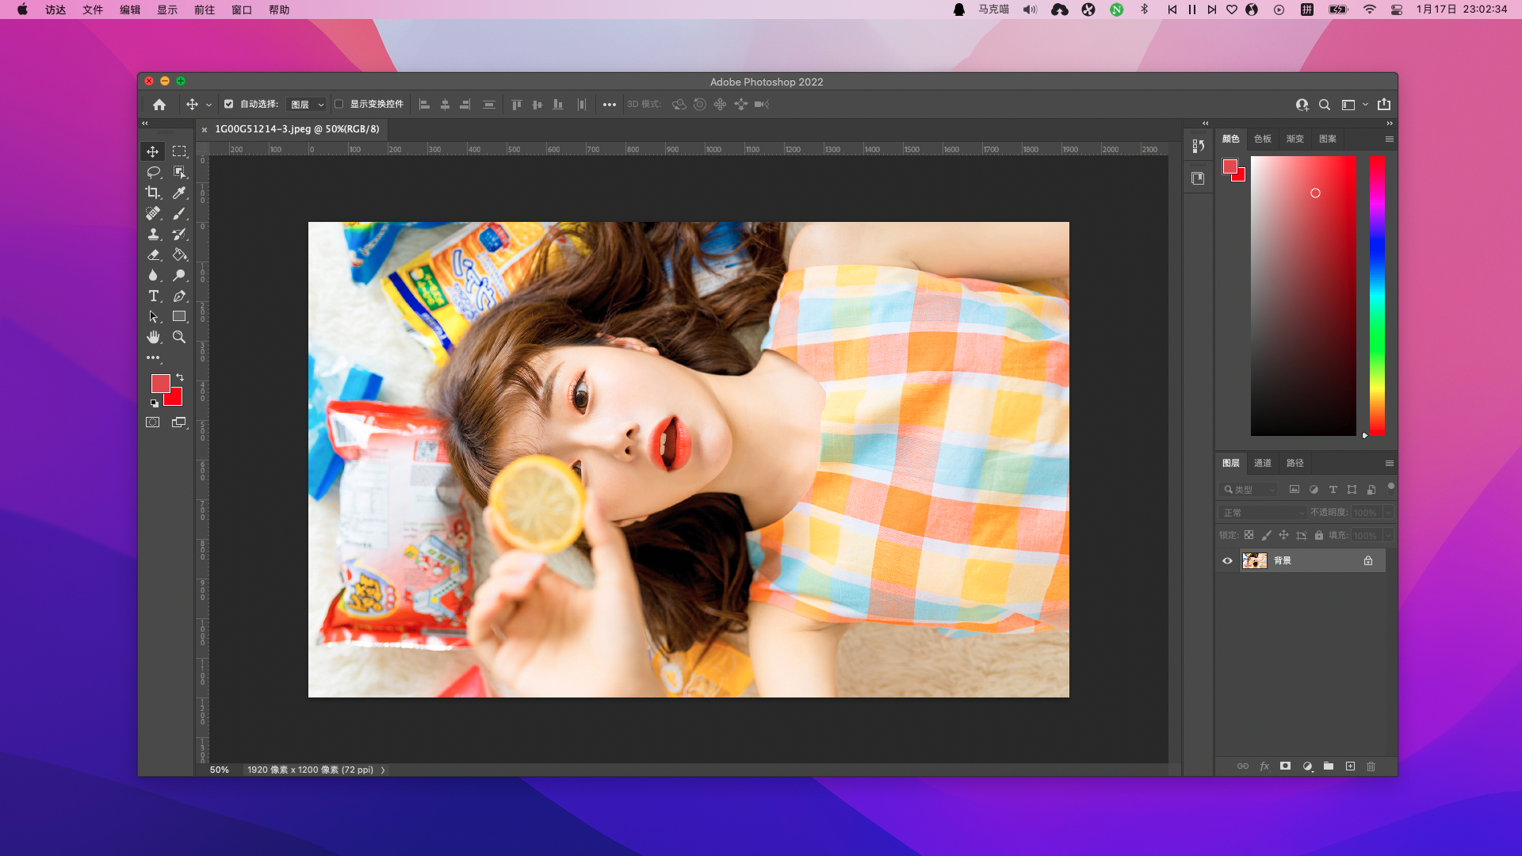Toggle the auto-select checkbox

coord(229,104)
